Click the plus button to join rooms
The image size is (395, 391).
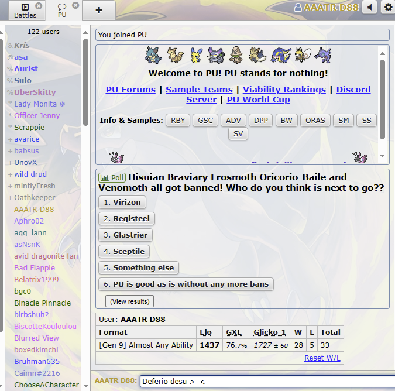click(x=99, y=11)
